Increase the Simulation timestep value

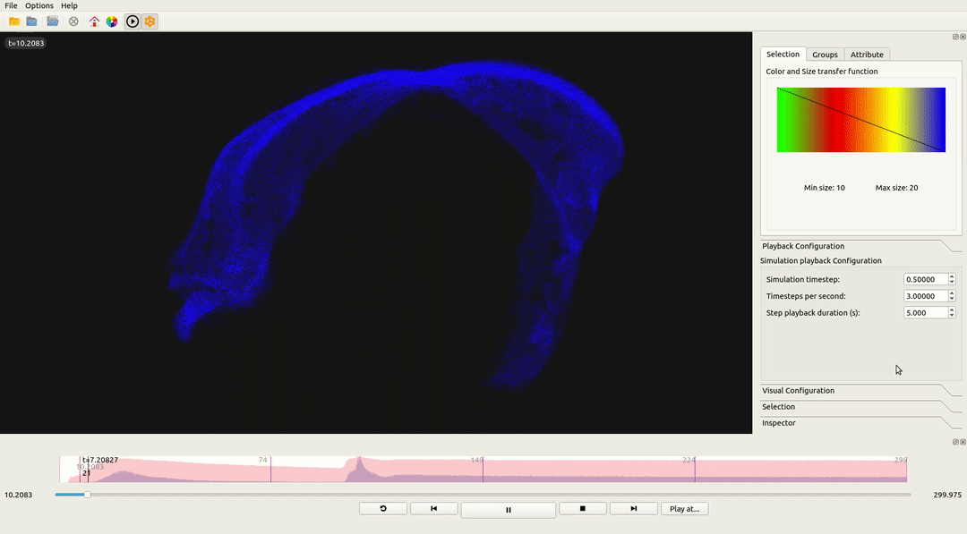click(x=952, y=276)
